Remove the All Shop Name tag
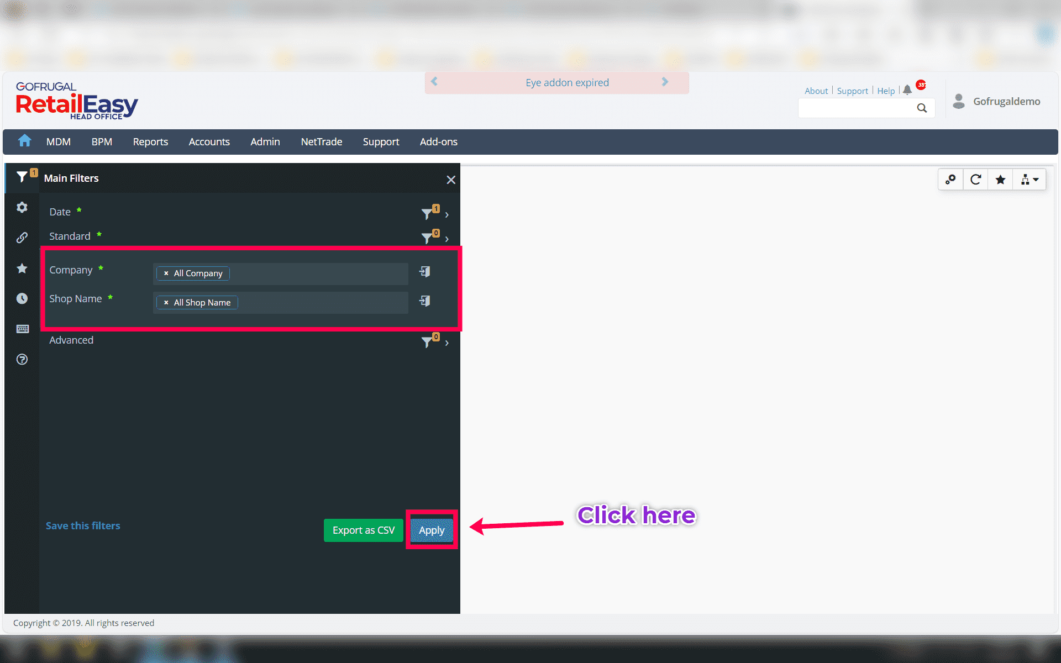This screenshot has height=663, width=1061. click(166, 303)
